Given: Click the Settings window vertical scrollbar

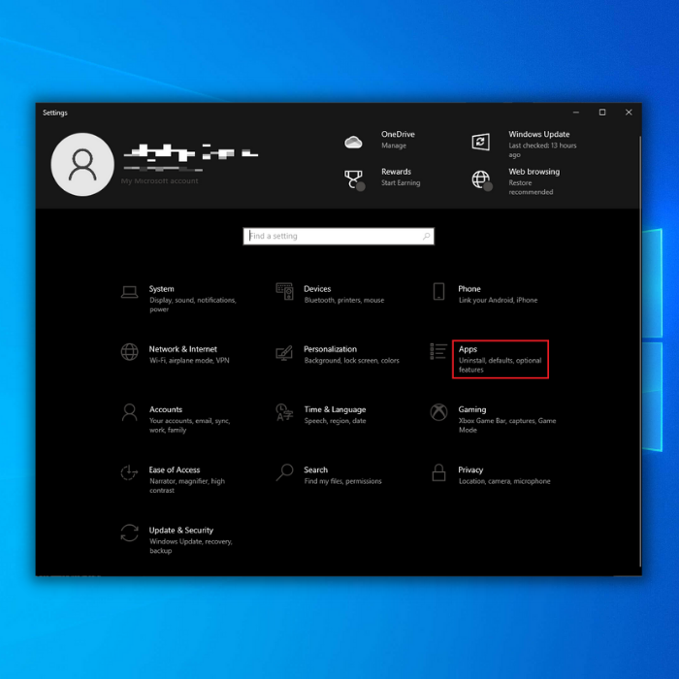Looking at the screenshot, I should click(x=639, y=351).
